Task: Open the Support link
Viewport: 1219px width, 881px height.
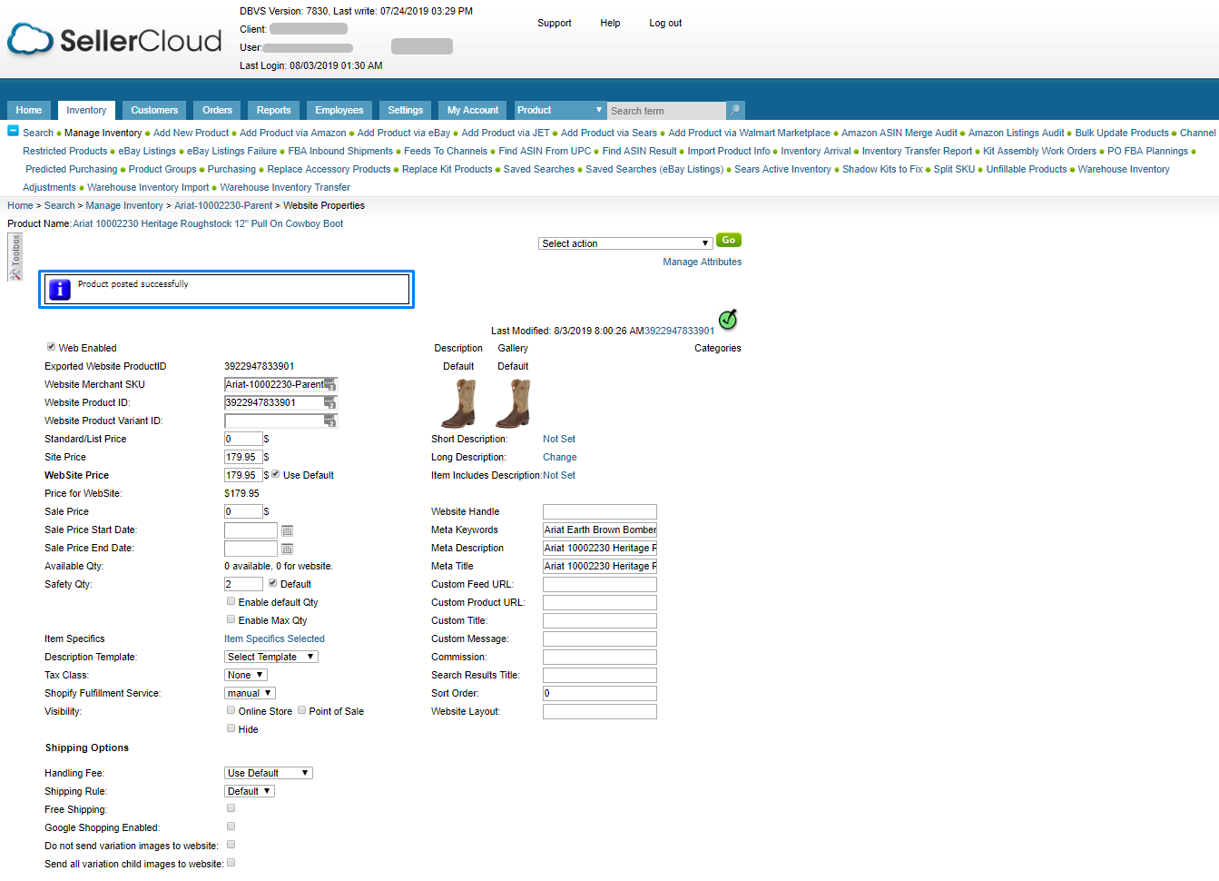Action: pyautogui.click(x=555, y=23)
